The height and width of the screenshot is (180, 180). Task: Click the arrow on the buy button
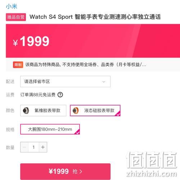click(x=81, y=171)
